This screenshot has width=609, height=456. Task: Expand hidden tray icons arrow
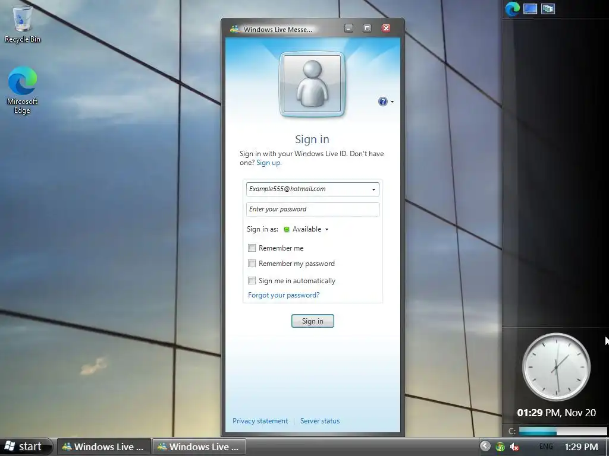[485, 446]
